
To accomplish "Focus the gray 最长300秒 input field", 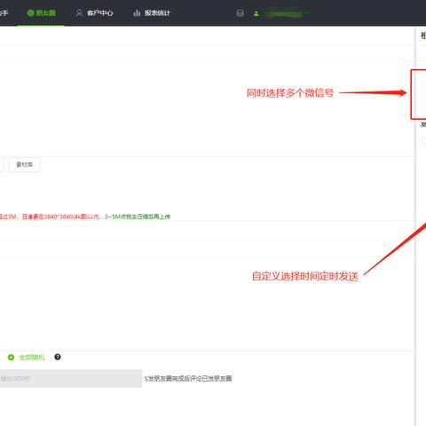I will click(x=71, y=378).
